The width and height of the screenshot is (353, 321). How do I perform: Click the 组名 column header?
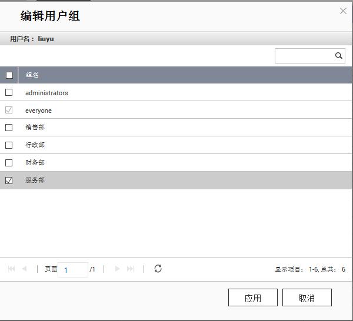click(x=32, y=75)
